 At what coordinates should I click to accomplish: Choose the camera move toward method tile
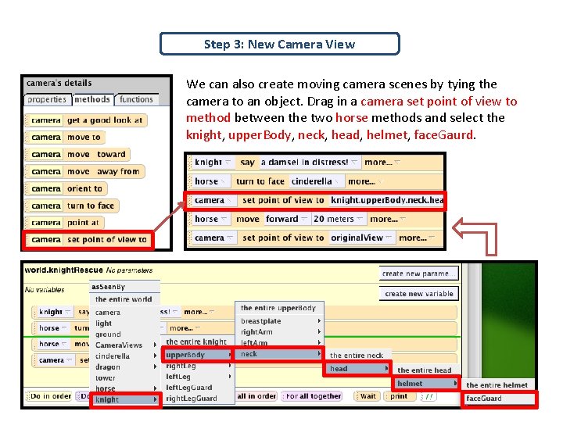77,154
